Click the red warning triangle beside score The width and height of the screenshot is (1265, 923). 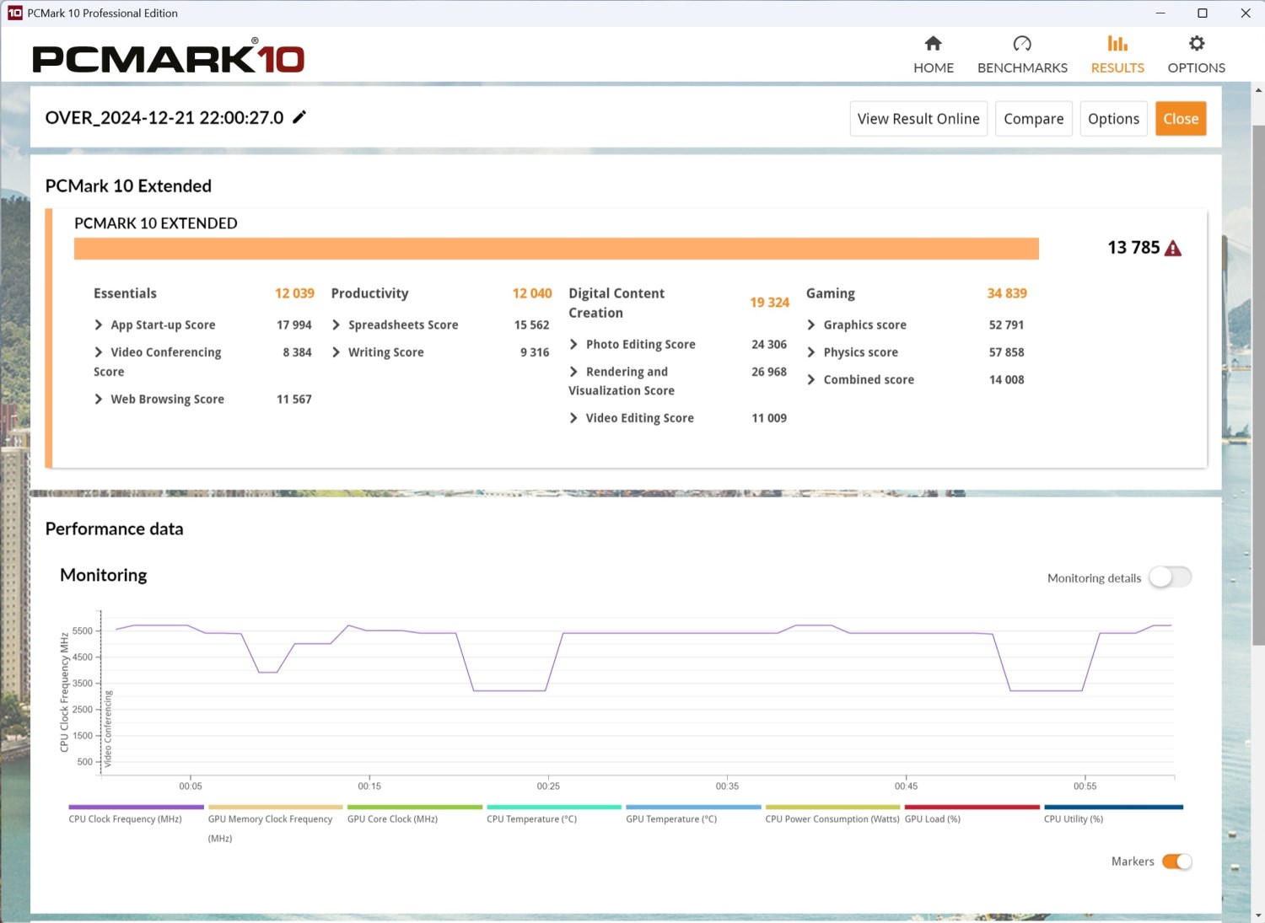pyautogui.click(x=1173, y=249)
